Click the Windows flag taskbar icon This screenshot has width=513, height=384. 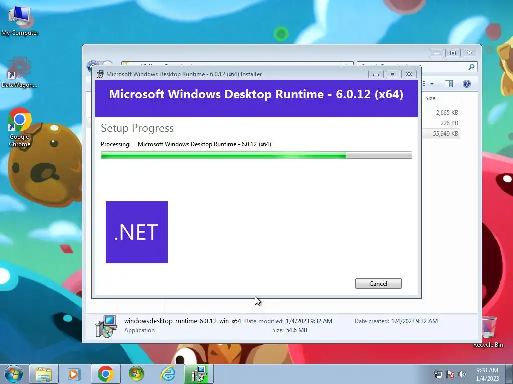[x=136, y=374]
